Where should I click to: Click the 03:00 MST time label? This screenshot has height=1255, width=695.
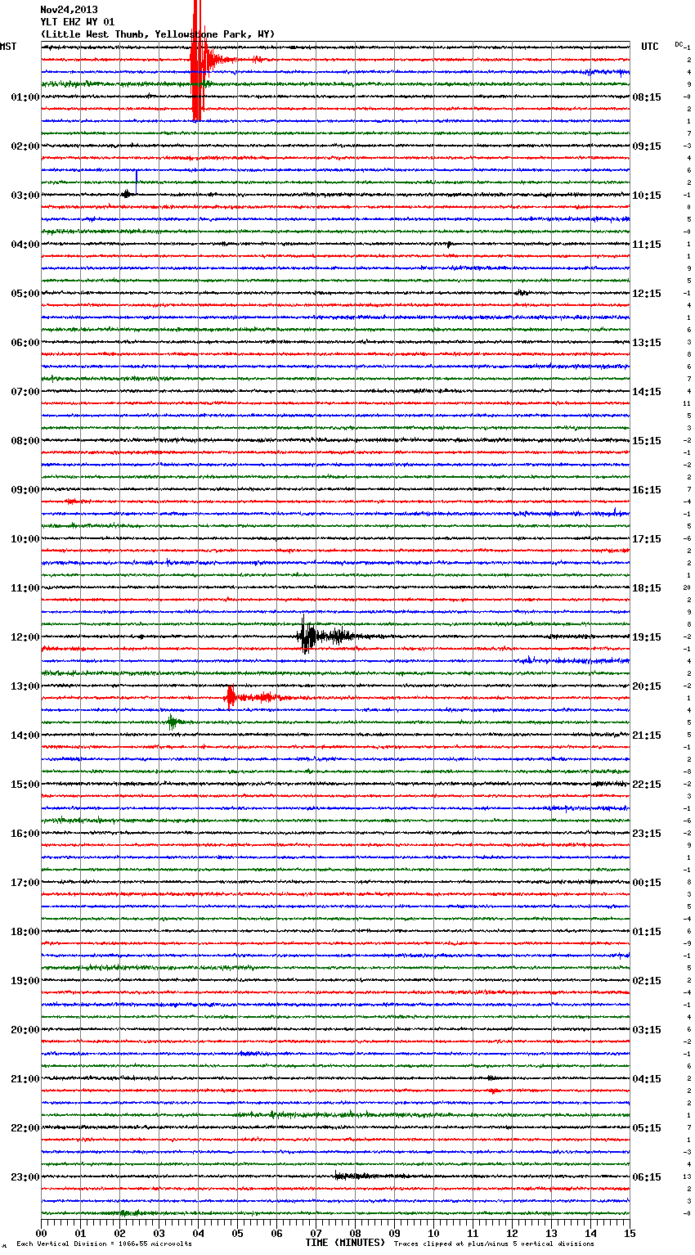(25, 196)
